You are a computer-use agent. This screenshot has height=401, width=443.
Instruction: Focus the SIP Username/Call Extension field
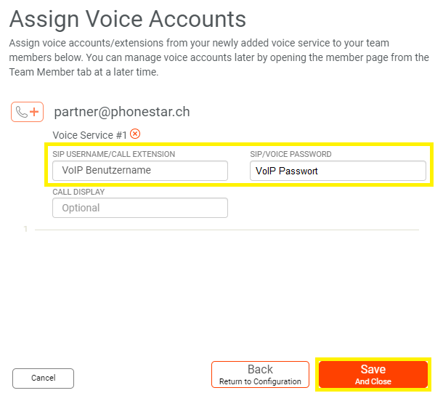[x=139, y=171]
